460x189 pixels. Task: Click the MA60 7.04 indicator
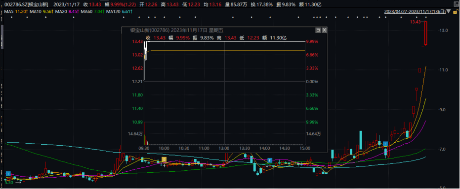pos(92,12)
